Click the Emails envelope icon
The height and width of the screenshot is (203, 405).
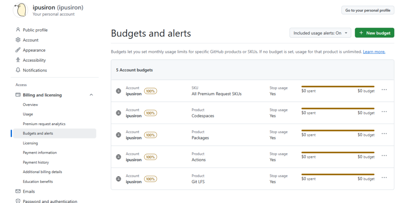coord(18,192)
